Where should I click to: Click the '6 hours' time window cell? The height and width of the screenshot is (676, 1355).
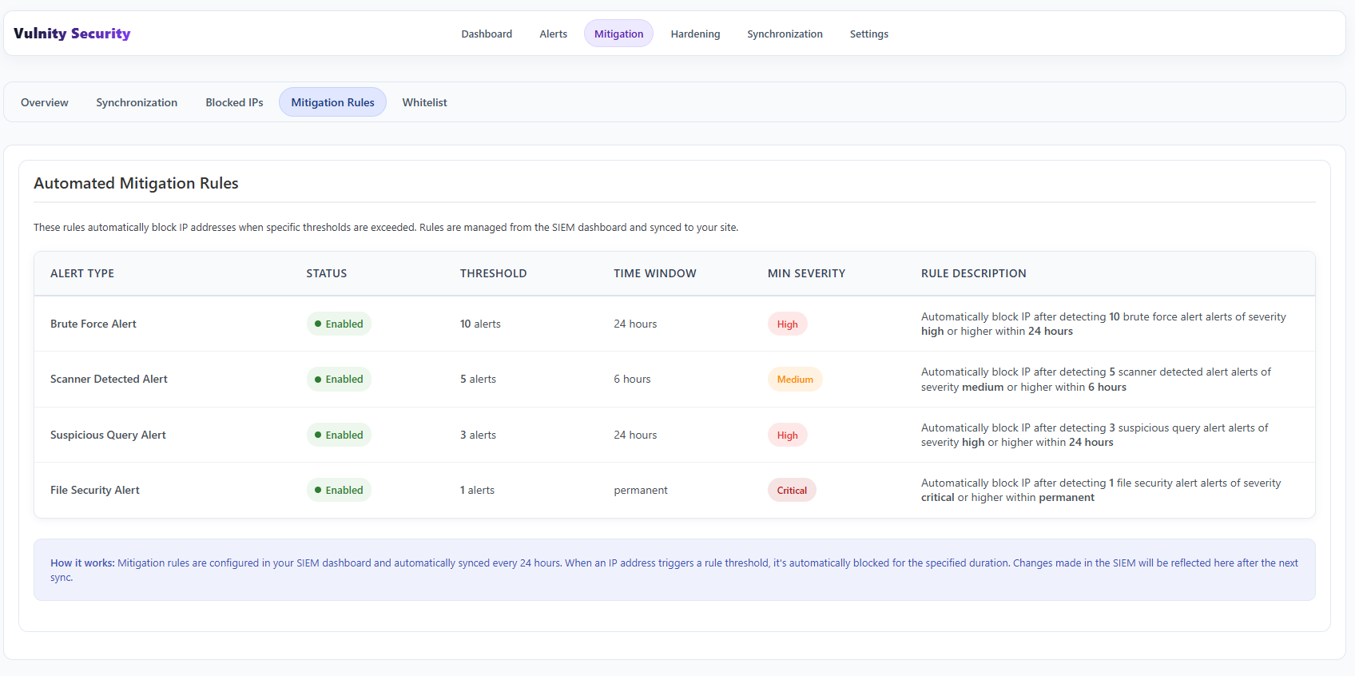pos(632,379)
